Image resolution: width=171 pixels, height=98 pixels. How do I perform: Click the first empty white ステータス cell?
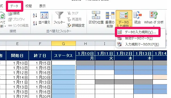64,63
